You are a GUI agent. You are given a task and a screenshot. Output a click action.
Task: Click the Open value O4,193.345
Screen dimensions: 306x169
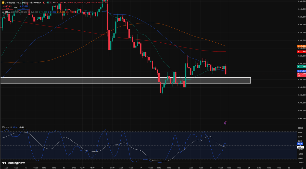[x=58, y=3]
